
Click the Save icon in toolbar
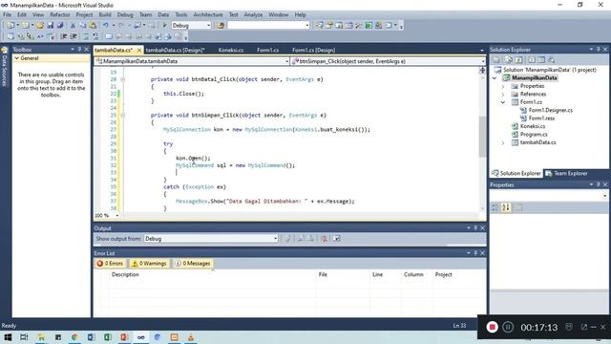51,26
